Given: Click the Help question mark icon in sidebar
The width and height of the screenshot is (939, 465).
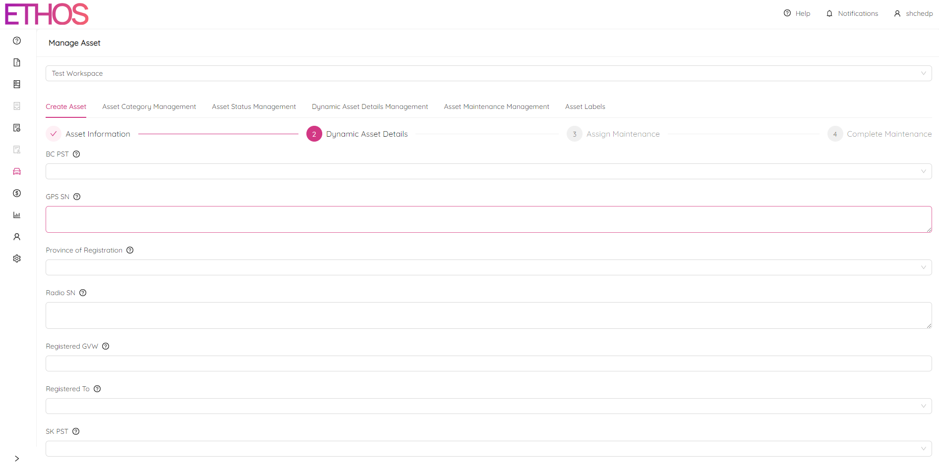Looking at the screenshot, I should coord(17,41).
